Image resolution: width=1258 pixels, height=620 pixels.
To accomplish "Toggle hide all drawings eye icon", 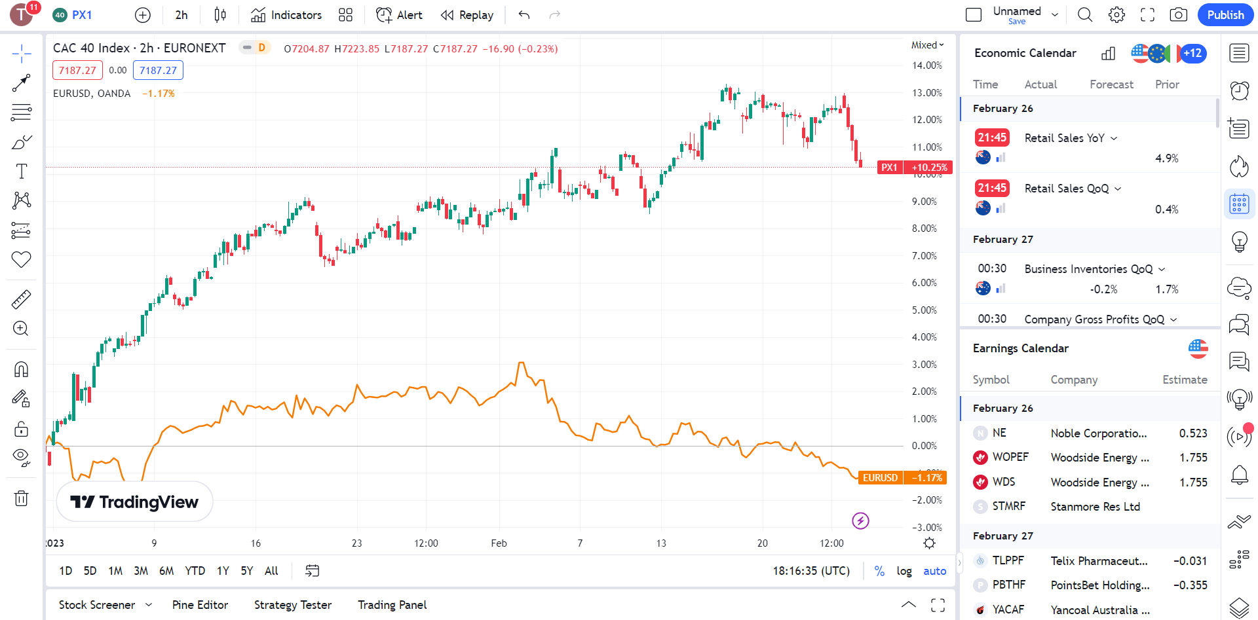I will click(22, 458).
